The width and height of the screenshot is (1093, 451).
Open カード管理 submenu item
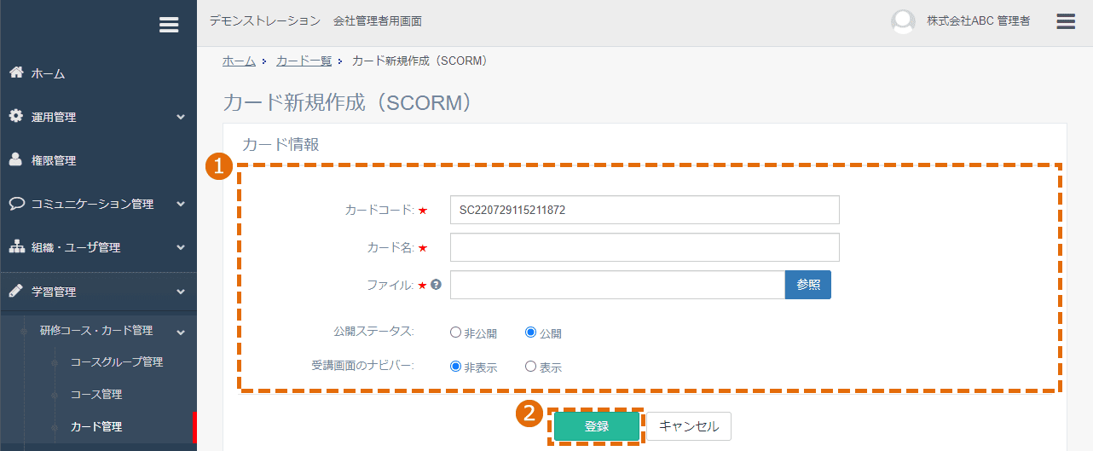[x=95, y=426]
